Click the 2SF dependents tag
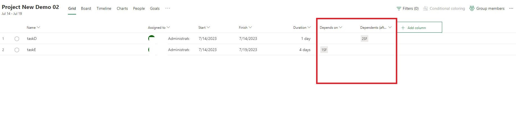Screen dimensions: 516x132 pyautogui.click(x=364, y=39)
